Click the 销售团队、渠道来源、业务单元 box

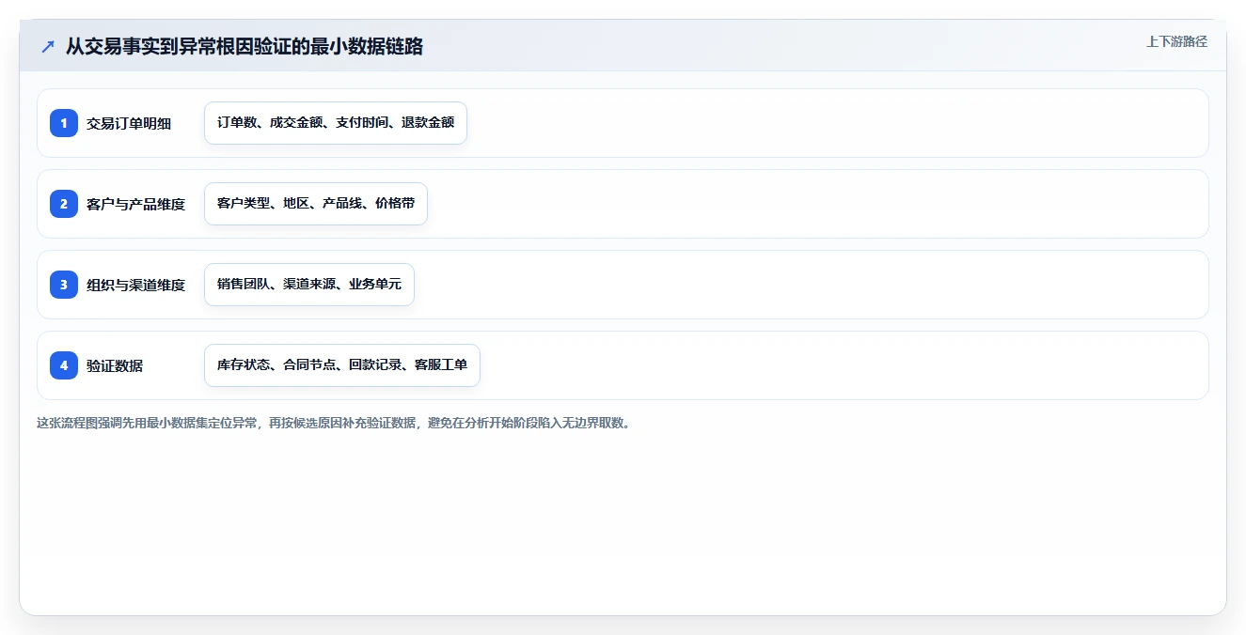tap(309, 285)
